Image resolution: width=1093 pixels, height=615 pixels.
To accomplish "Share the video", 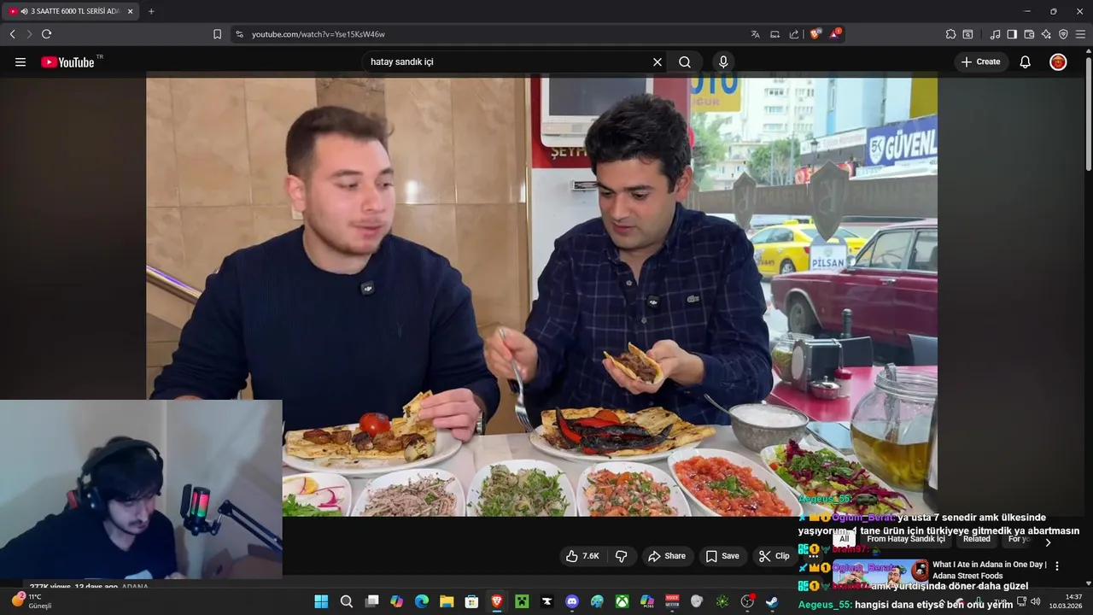I will 667,556.
